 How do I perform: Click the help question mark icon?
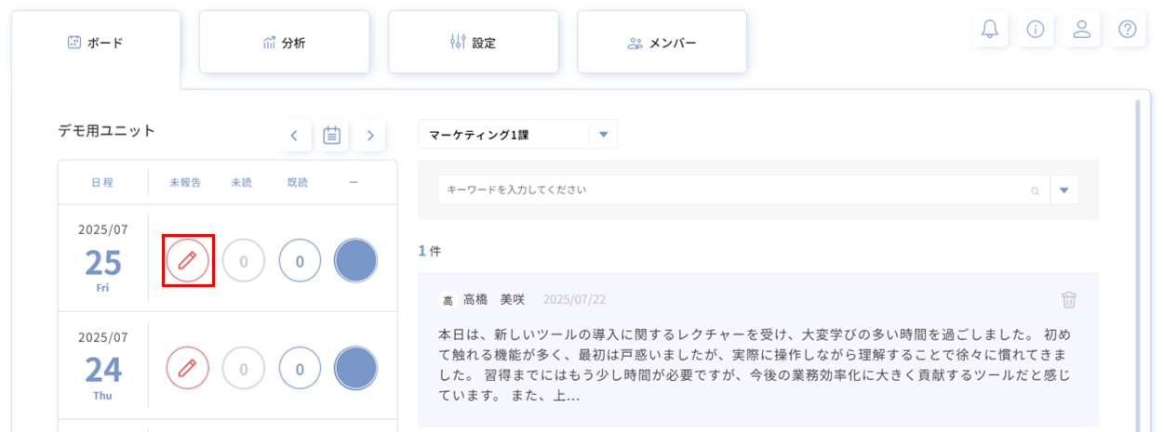pyautogui.click(x=1127, y=29)
